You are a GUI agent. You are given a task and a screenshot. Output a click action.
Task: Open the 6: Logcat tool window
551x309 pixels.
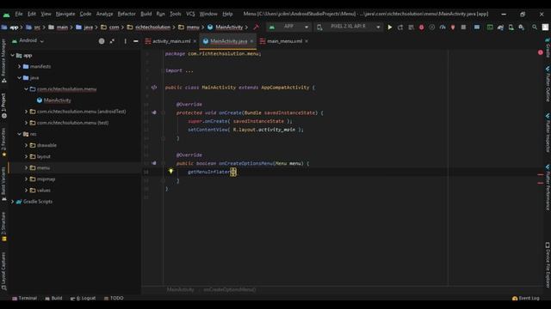point(83,298)
